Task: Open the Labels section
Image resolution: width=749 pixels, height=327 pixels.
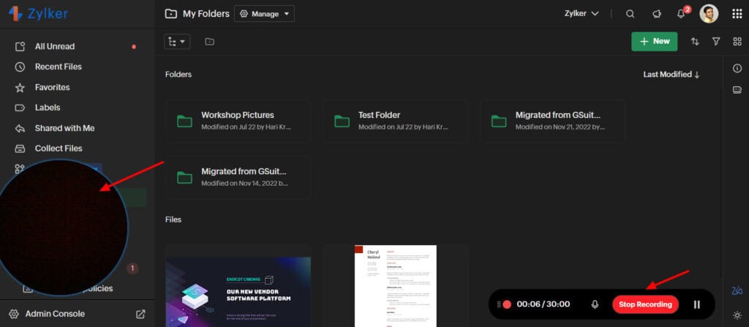Action: pyautogui.click(x=48, y=108)
